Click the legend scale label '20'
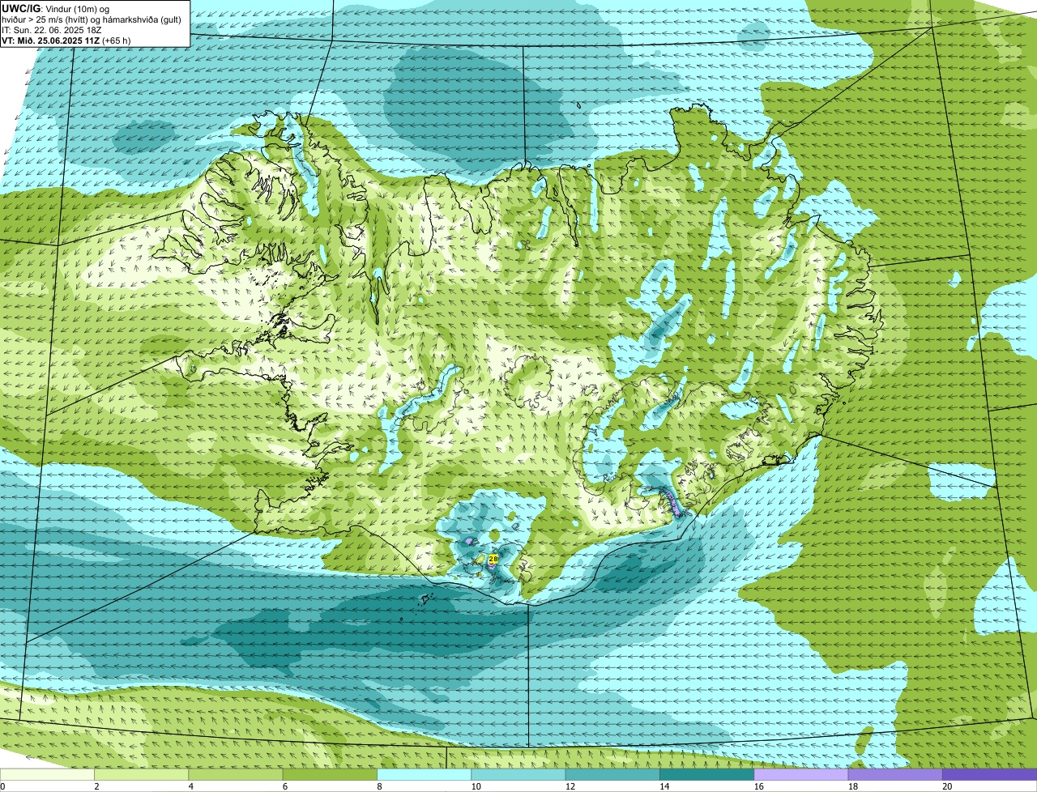This screenshot has width=1037, height=792. [x=947, y=786]
